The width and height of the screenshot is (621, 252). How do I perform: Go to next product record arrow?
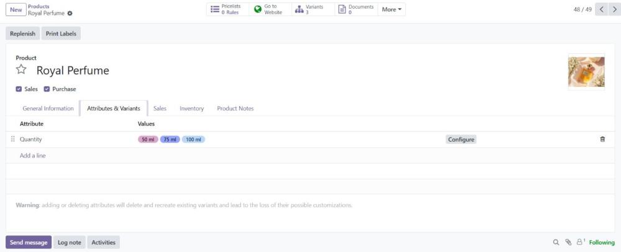(x=614, y=9)
